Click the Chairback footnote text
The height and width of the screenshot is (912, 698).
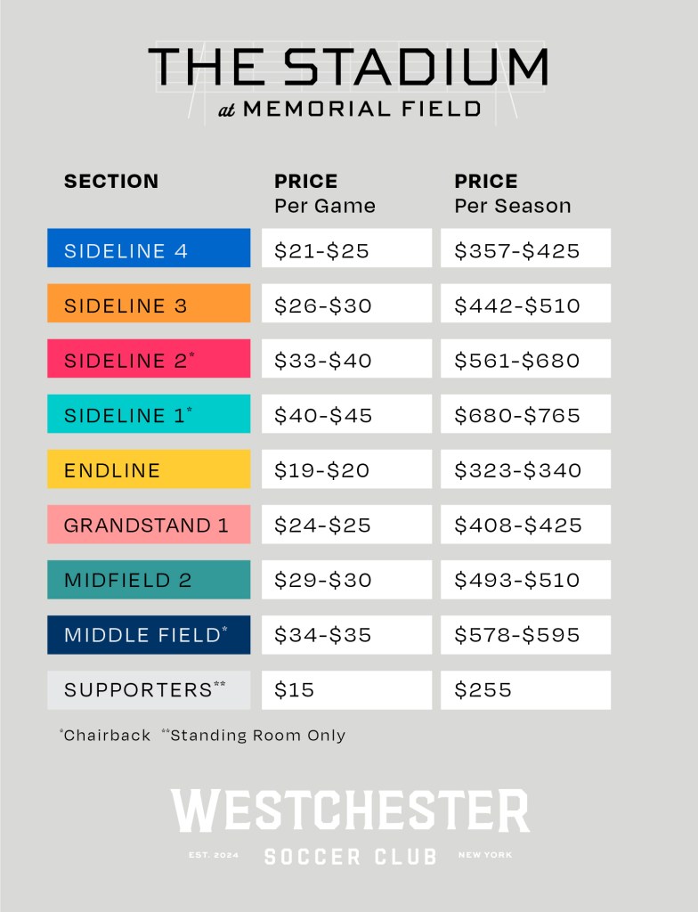[x=105, y=735]
